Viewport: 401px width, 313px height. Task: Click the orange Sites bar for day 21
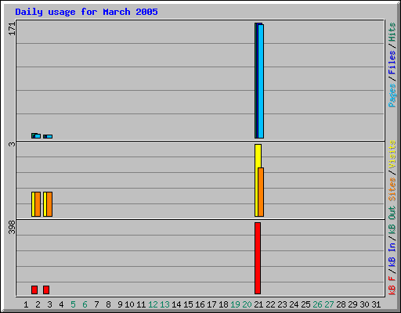point(261,192)
